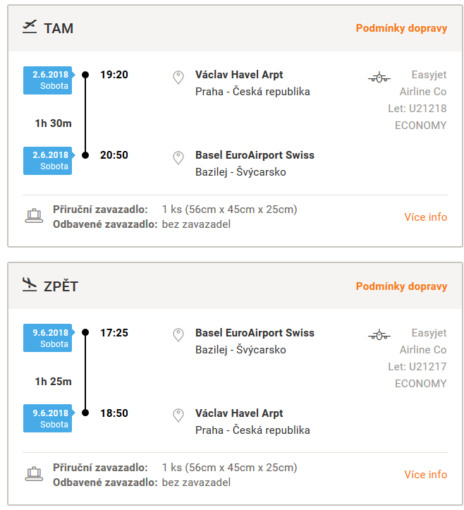Click the departing plane icon beside TAM
This screenshot has width=464, height=510.
pyautogui.click(x=30, y=27)
